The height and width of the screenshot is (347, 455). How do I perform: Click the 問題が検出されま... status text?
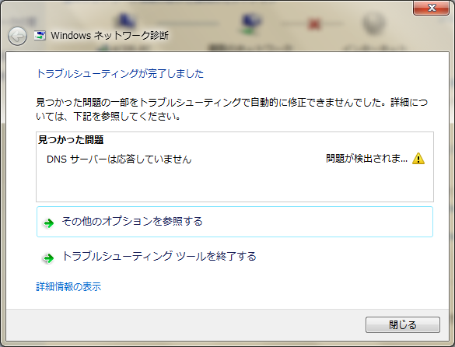pyautogui.click(x=367, y=159)
